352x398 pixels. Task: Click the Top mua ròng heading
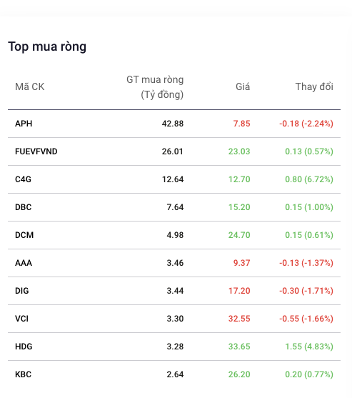pos(47,46)
